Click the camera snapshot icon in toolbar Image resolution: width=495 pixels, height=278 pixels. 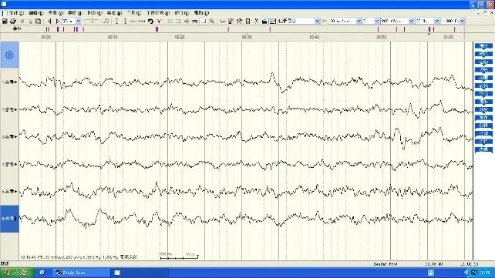[x=264, y=21]
